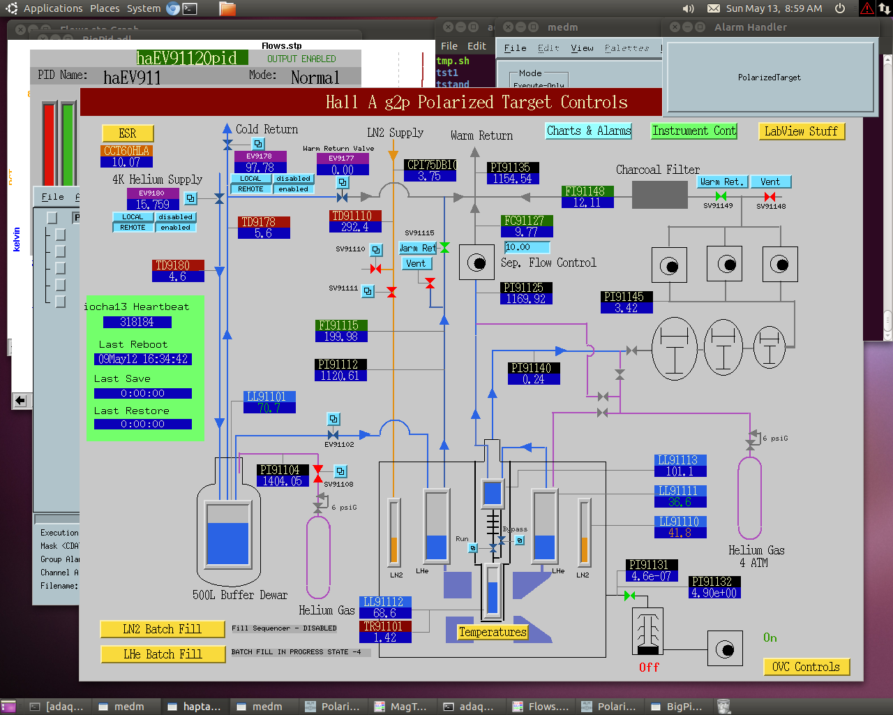Open the Places menu
Image resolution: width=893 pixels, height=715 pixels.
[105, 8]
